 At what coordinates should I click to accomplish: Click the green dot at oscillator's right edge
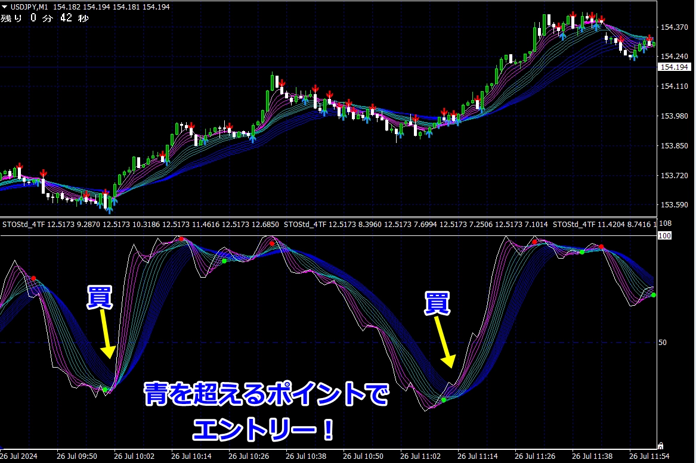tap(653, 295)
